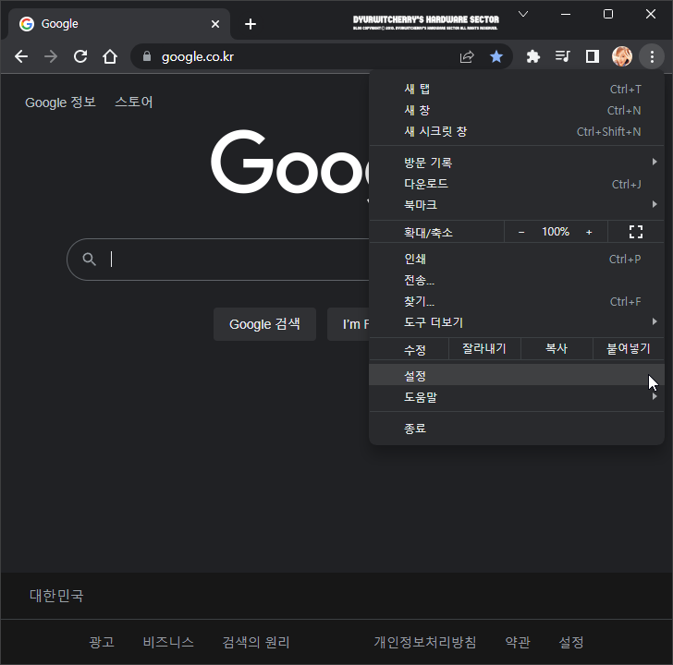Click the padlock site info icon
Screen dimensions: 673x665
[x=147, y=56]
